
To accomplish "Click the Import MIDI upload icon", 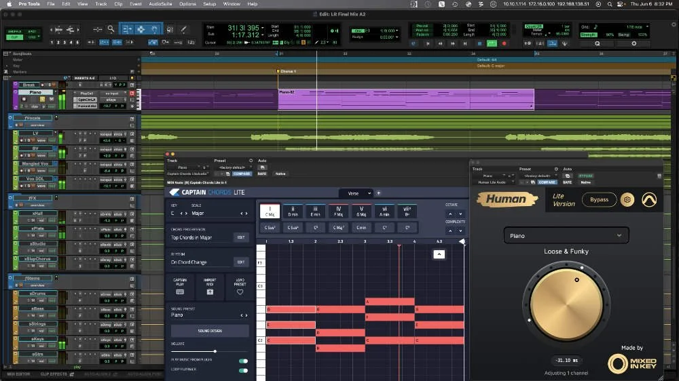I will click(x=210, y=292).
